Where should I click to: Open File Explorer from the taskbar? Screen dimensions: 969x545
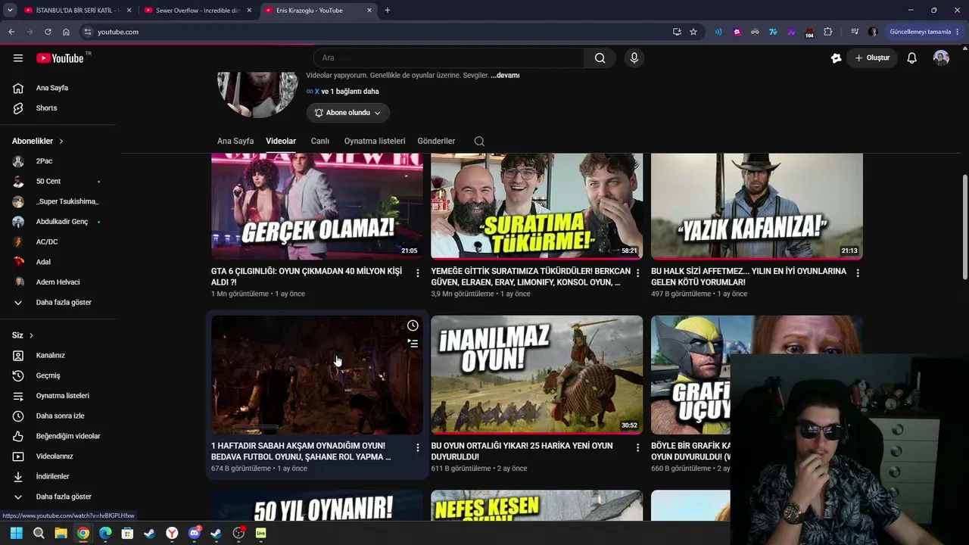tap(61, 533)
